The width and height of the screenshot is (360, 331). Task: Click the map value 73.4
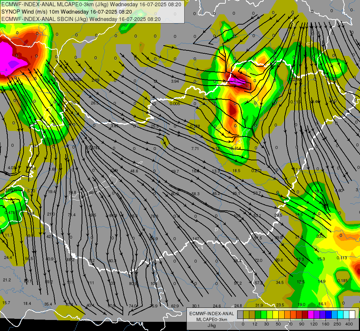click(72, 215)
